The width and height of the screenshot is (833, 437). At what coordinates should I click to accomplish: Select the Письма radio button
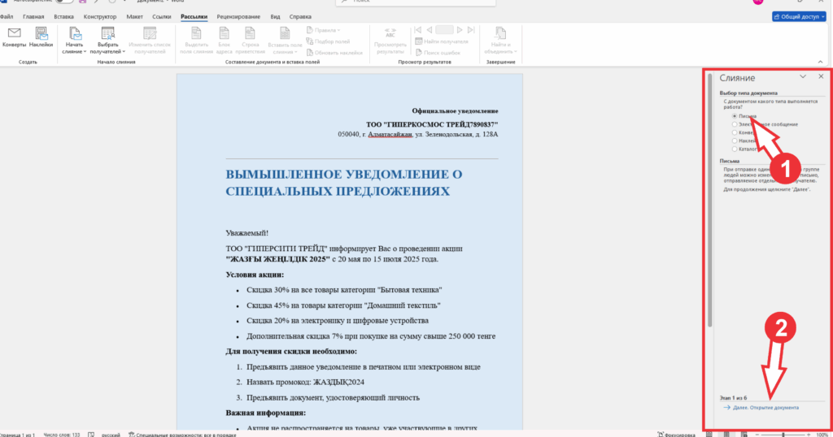pyautogui.click(x=735, y=116)
